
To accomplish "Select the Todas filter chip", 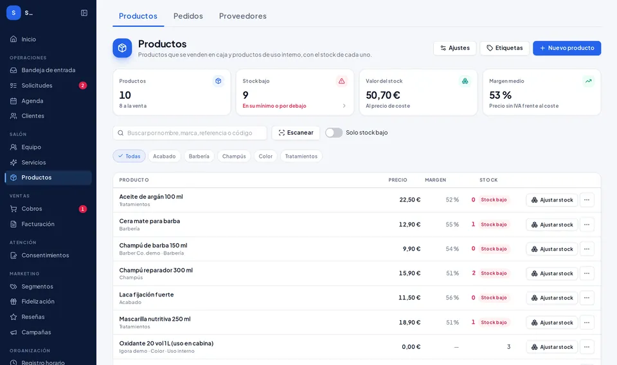I will (x=129, y=156).
